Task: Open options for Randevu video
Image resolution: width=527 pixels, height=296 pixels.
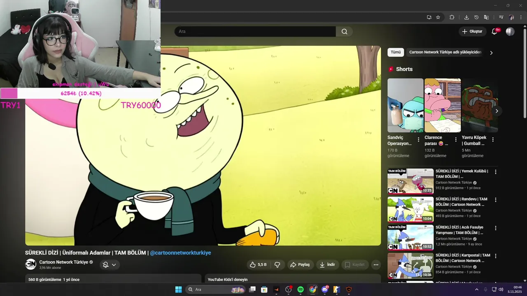Action: click(496, 200)
